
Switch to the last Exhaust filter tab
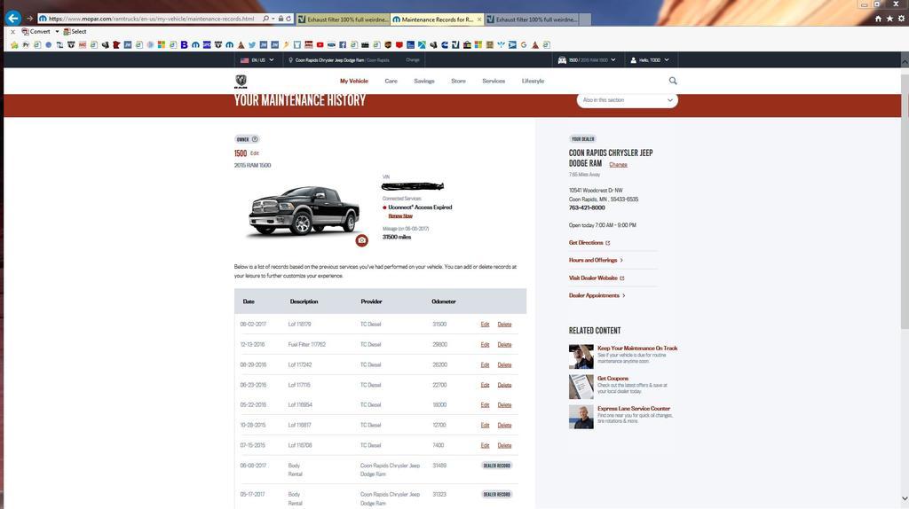[x=533, y=20]
